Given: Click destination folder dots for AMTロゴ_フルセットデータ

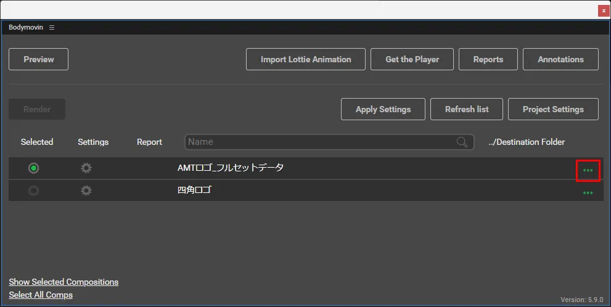Looking at the screenshot, I should (x=588, y=170).
